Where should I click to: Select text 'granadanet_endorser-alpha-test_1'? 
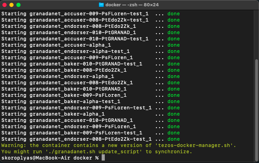(80, 52)
